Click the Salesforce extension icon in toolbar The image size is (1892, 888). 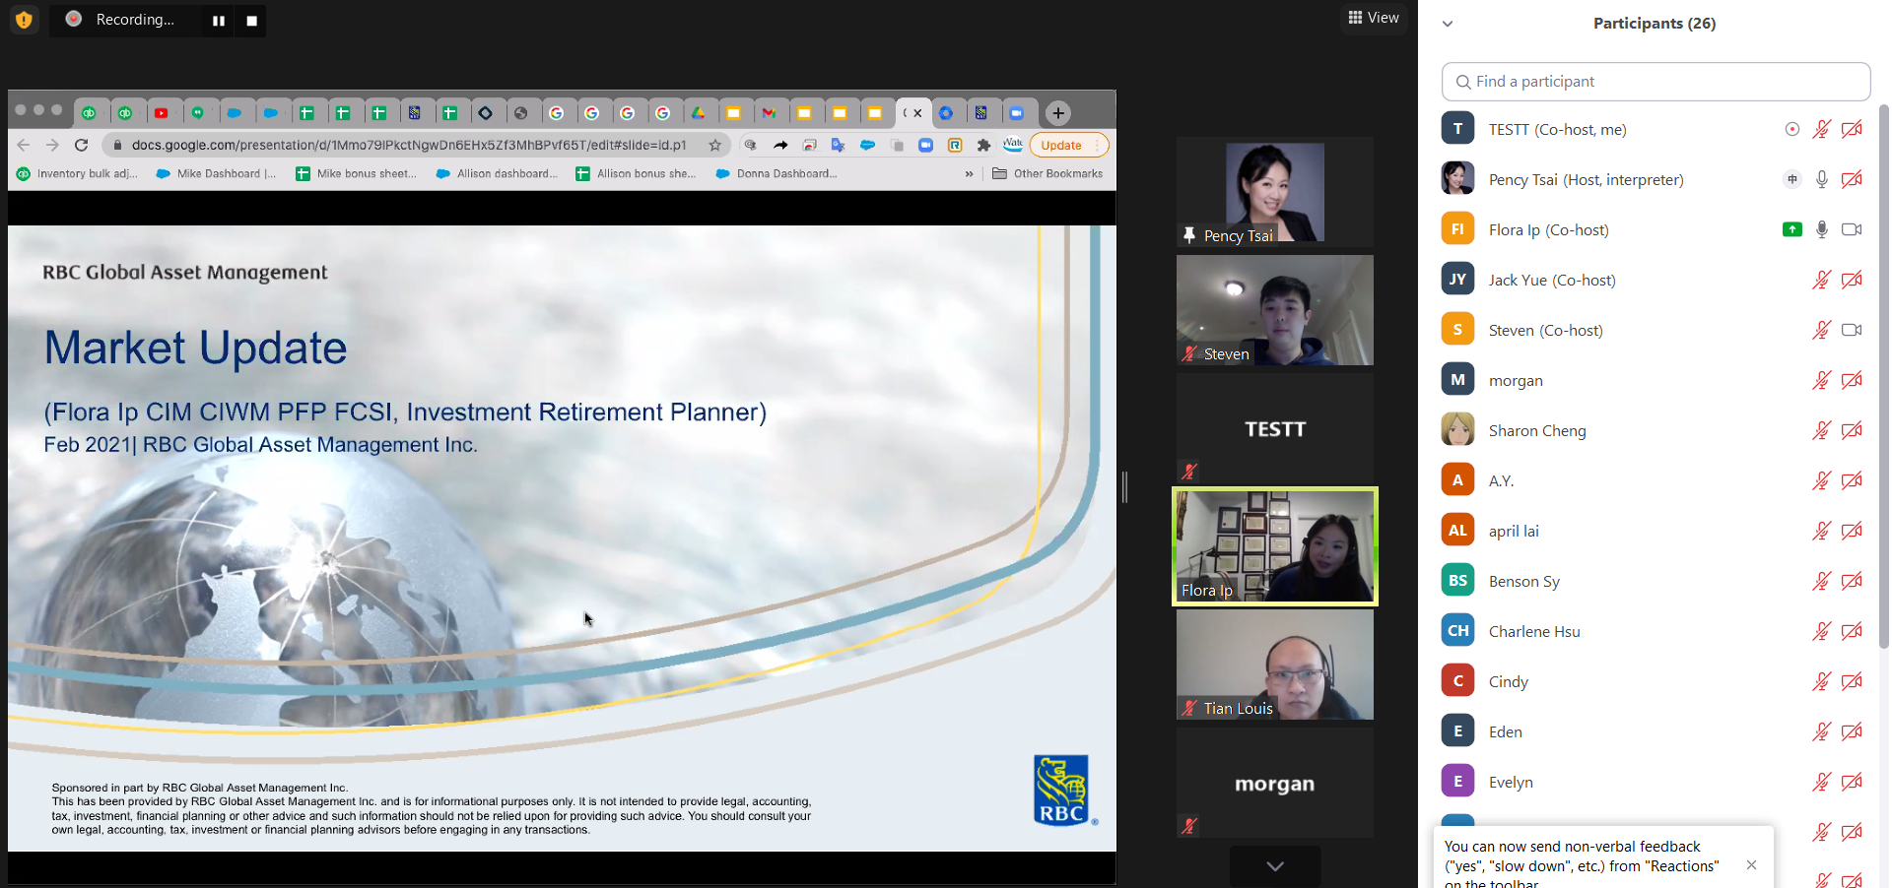[x=867, y=145]
